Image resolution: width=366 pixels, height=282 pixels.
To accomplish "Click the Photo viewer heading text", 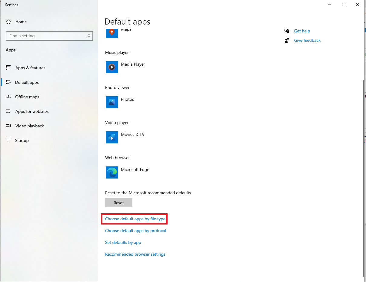I will pyautogui.click(x=117, y=87).
